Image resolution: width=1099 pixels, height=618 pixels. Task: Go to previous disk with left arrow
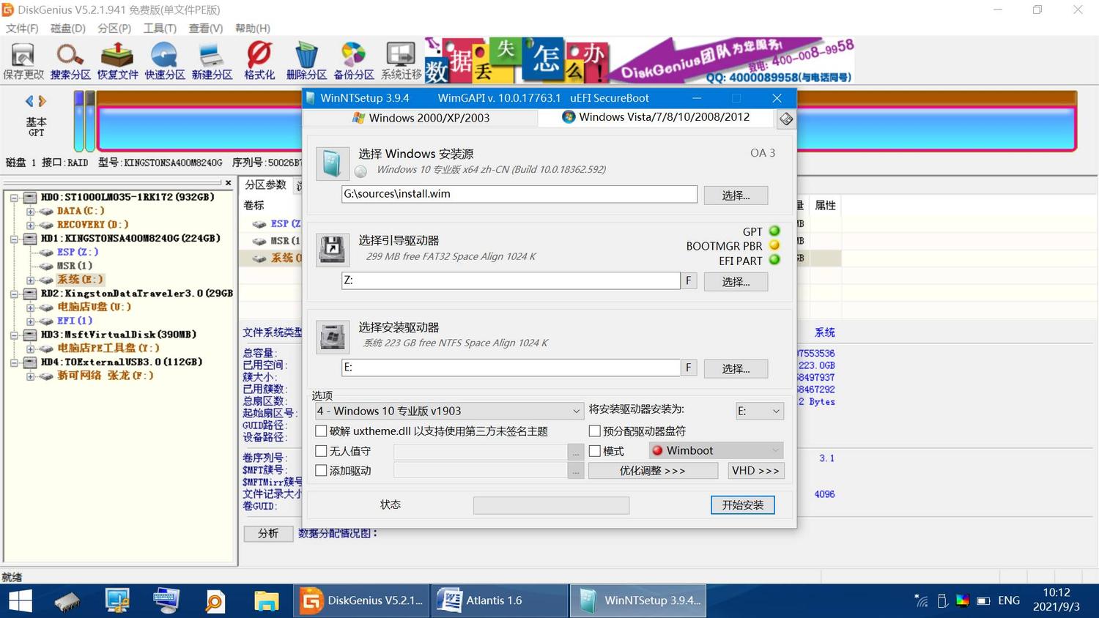coord(29,101)
